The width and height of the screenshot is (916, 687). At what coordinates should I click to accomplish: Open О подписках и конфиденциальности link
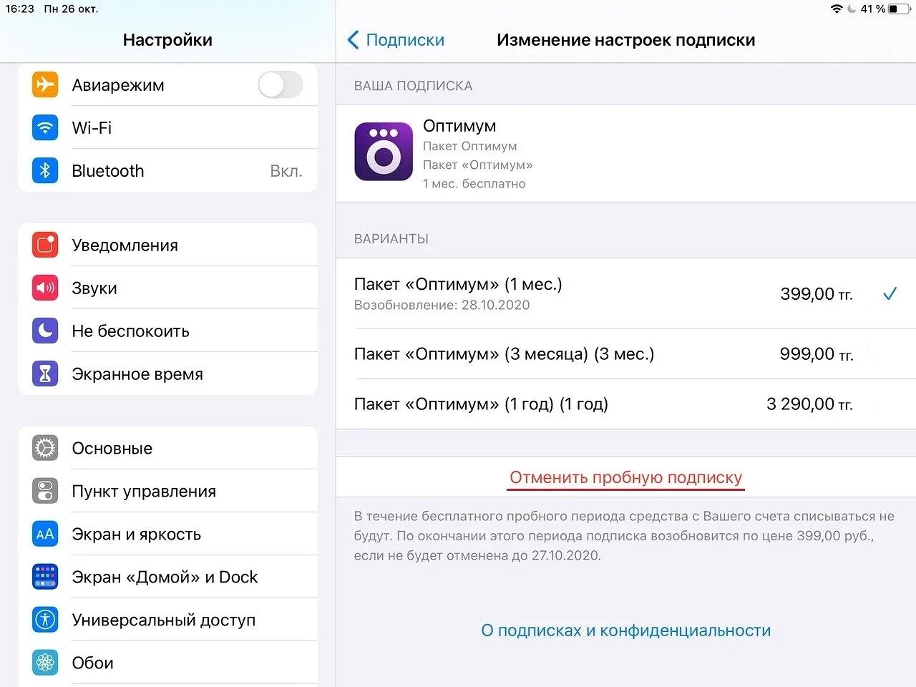(625, 630)
